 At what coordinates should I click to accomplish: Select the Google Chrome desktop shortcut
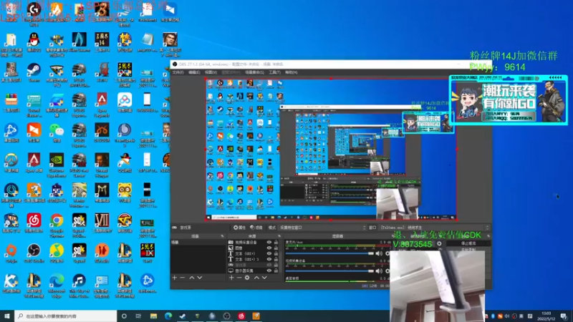click(x=57, y=225)
